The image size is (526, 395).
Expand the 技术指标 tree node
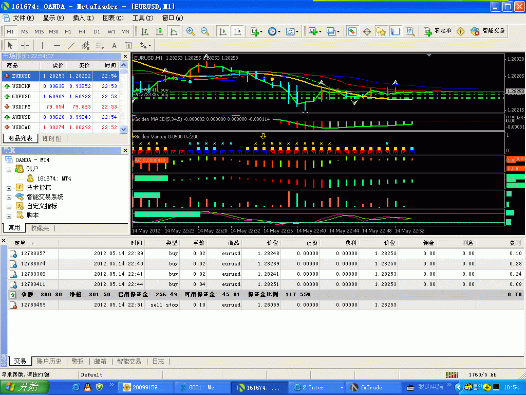pos(9,188)
